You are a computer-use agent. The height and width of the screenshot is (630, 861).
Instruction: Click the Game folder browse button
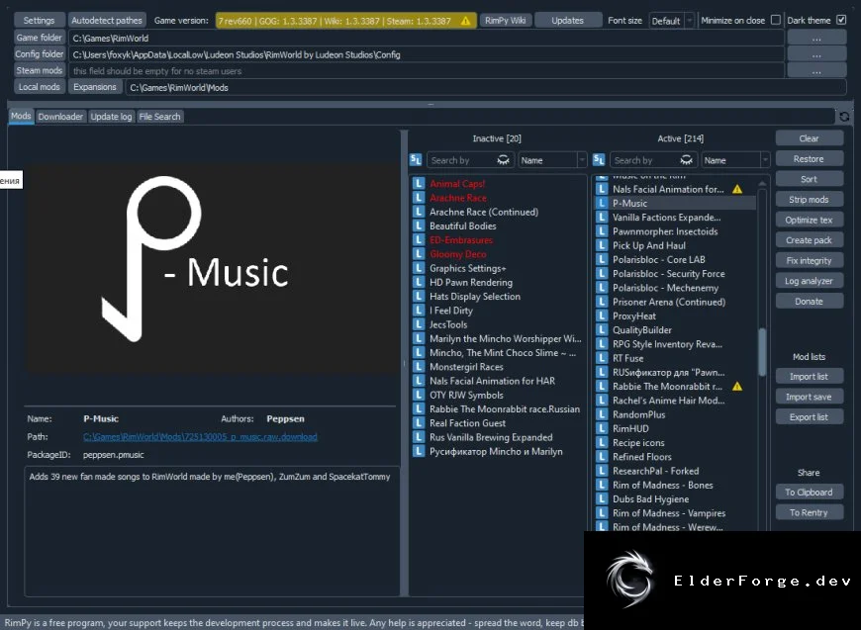pos(816,38)
